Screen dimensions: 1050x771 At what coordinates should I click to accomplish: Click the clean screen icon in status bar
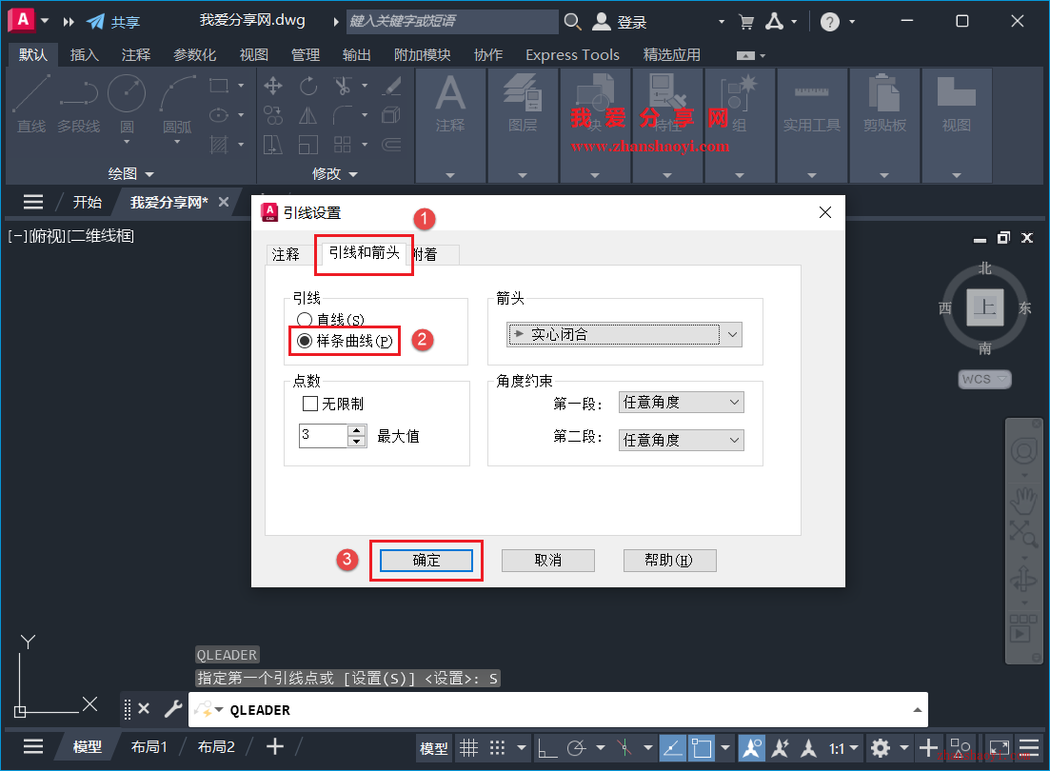(x=1000, y=747)
